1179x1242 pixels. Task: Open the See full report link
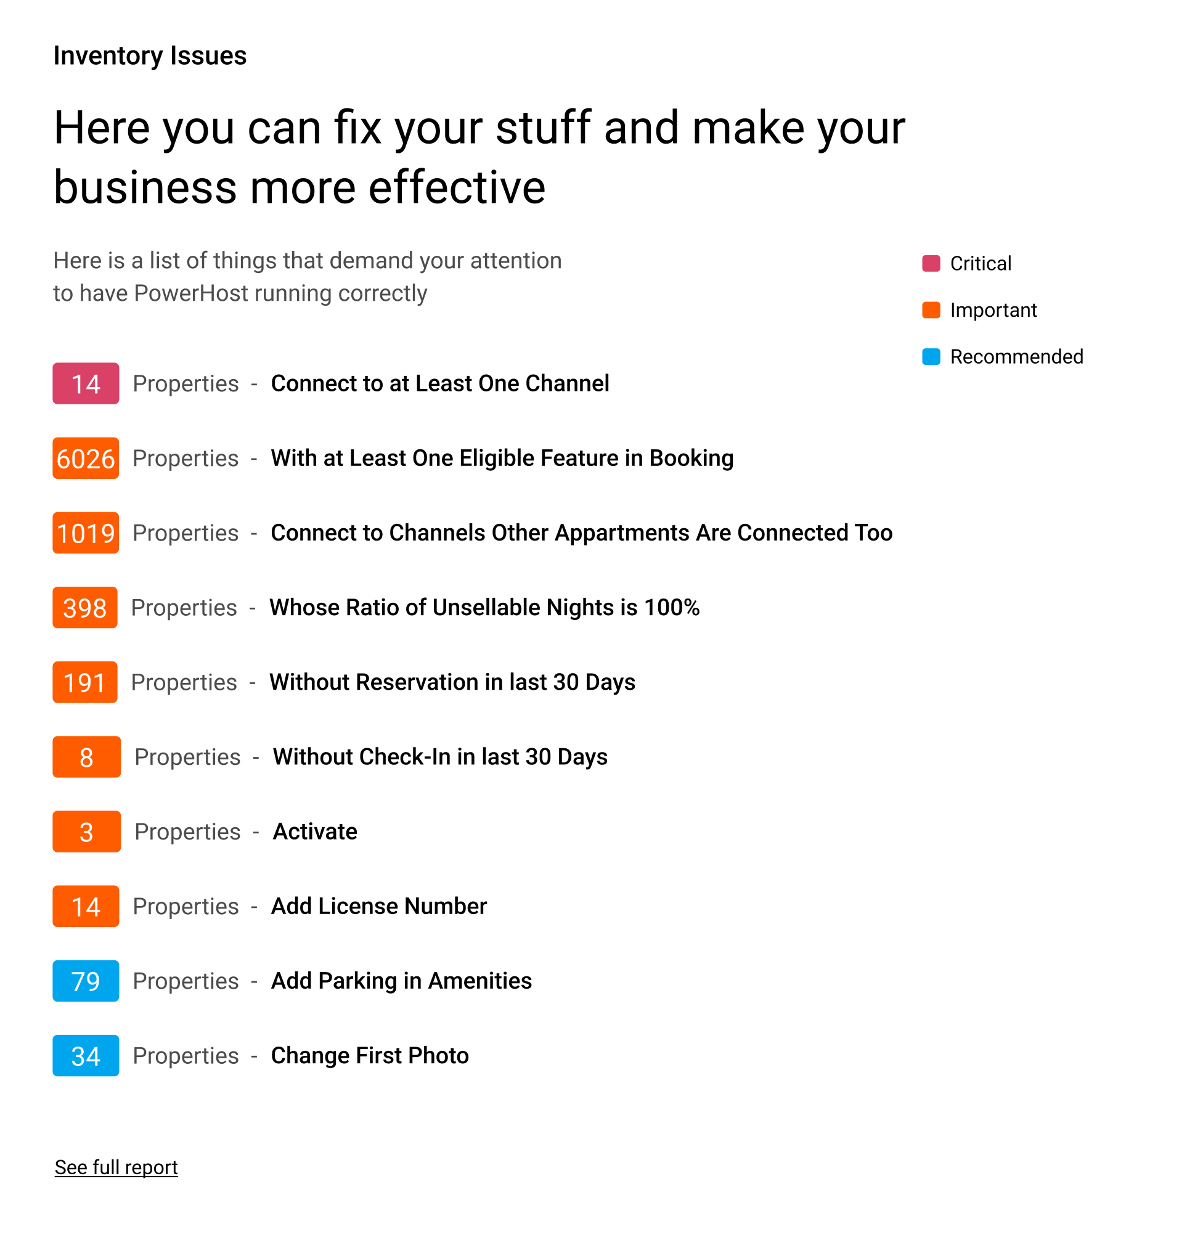point(116,1167)
